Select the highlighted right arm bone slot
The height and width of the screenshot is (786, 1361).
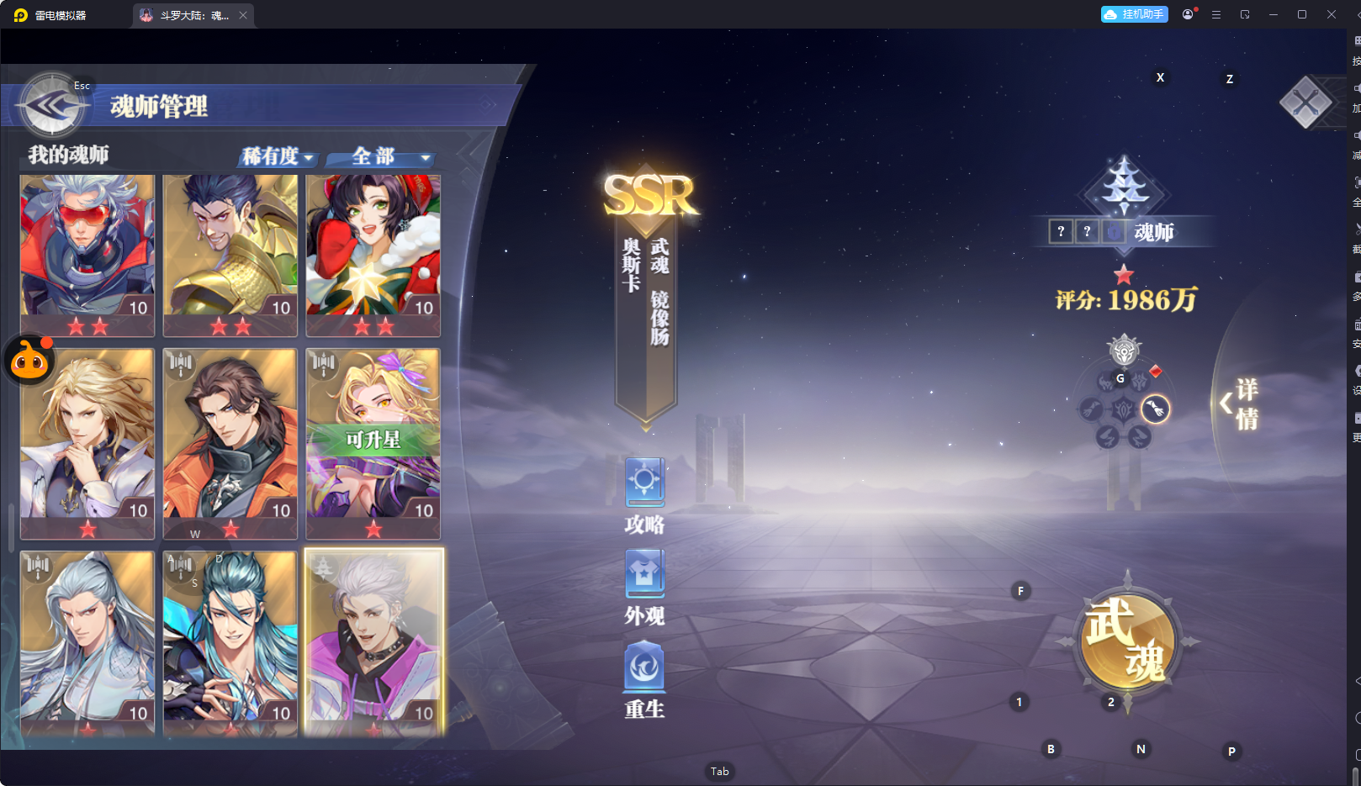click(1156, 409)
